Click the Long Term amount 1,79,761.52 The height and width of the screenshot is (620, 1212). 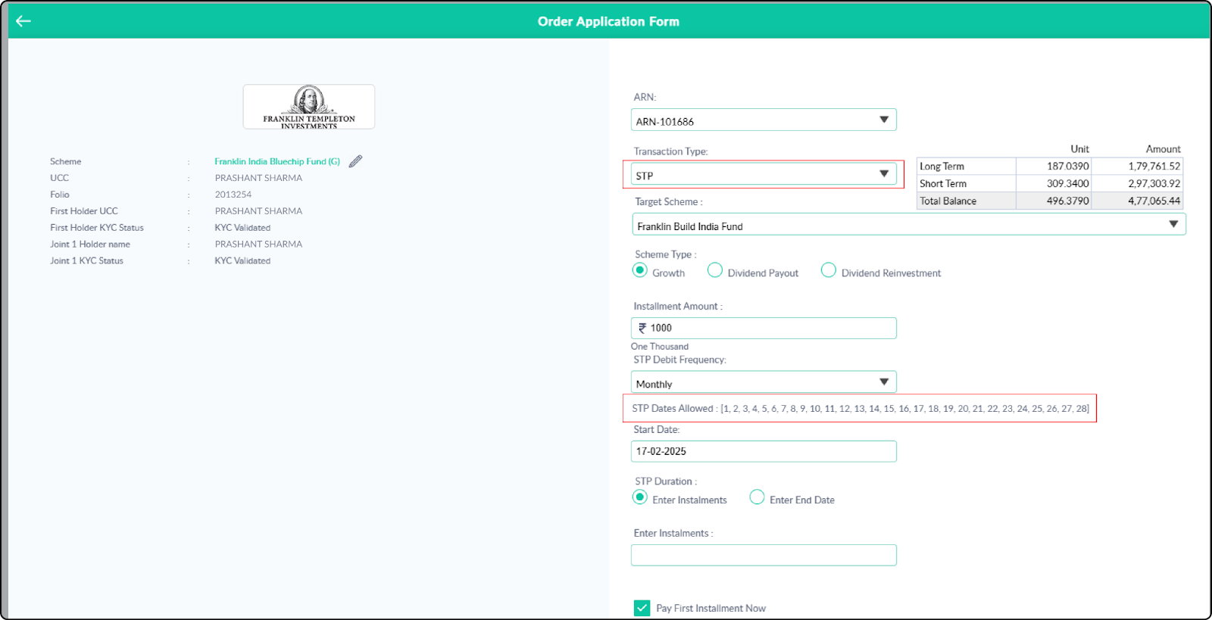click(1154, 166)
